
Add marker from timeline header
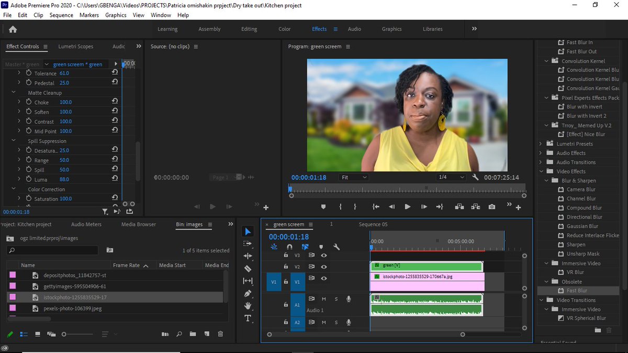pyautogui.click(x=321, y=247)
